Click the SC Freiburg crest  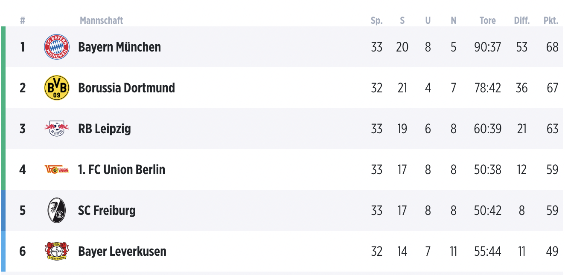(x=57, y=210)
